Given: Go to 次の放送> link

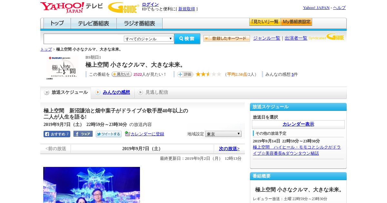Looking at the screenshot, I should 229,149.
